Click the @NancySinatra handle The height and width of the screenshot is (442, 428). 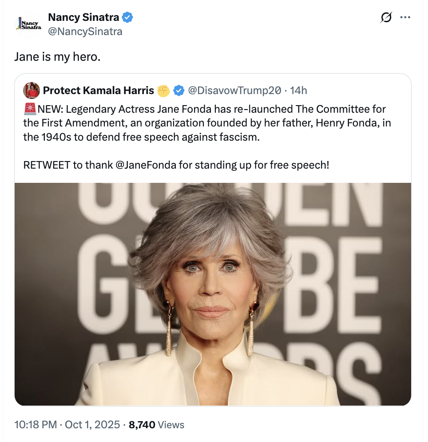[85, 32]
